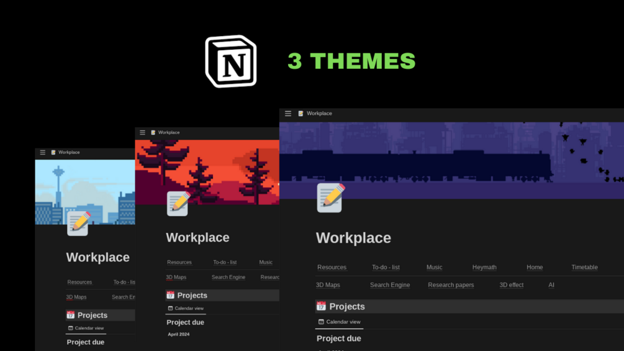
Task: Click the memo page icon in the purple window's top bar
Action: click(x=301, y=114)
